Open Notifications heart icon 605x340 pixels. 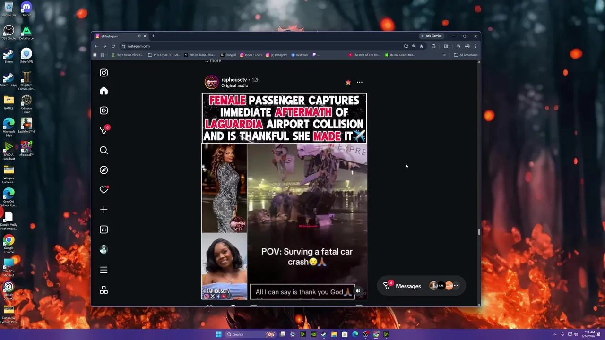[x=104, y=190]
